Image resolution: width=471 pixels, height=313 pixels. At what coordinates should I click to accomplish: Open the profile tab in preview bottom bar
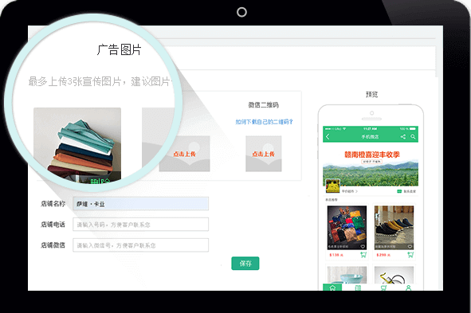(x=408, y=288)
